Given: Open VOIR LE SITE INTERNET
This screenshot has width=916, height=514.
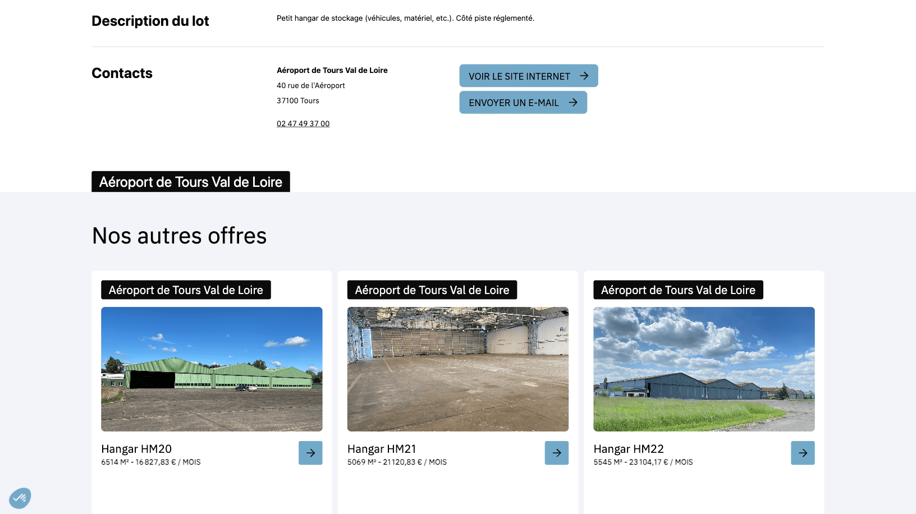Looking at the screenshot, I should [x=528, y=75].
